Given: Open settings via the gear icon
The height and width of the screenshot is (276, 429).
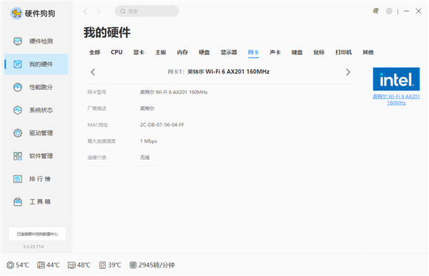Looking at the screenshot, I should pos(389,11).
